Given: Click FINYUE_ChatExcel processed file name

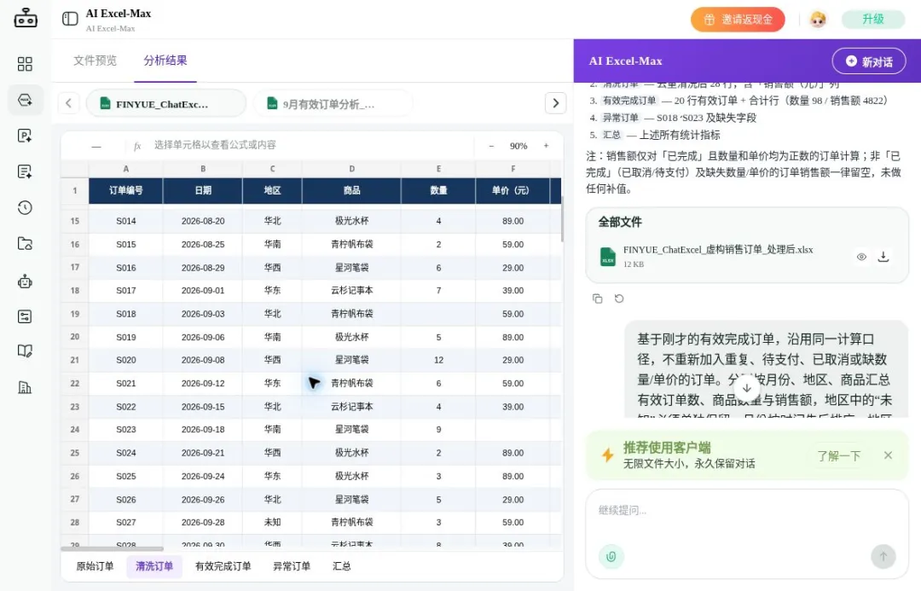Looking at the screenshot, I should click(x=718, y=250).
